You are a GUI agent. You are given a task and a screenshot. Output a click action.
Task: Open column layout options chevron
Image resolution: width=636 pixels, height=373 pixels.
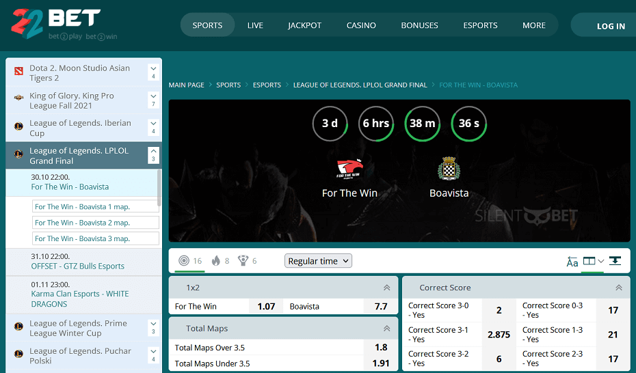click(x=600, y=261)
